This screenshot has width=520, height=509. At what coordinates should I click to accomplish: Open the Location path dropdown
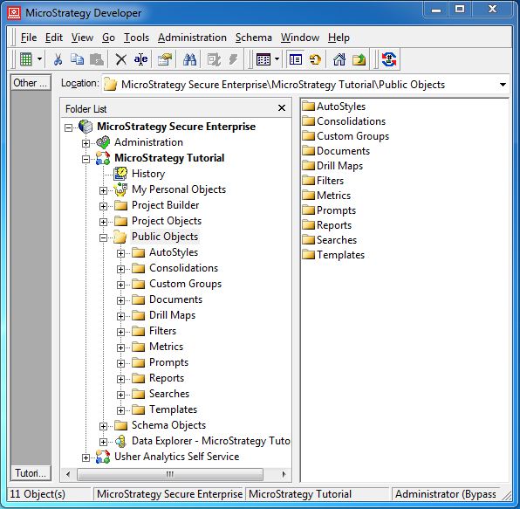pyautogui.click(x=503, y=85)
